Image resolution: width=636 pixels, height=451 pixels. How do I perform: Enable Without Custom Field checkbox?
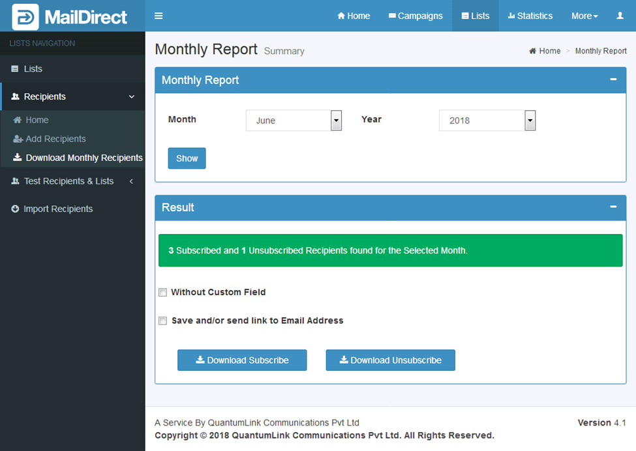(163, 293)
